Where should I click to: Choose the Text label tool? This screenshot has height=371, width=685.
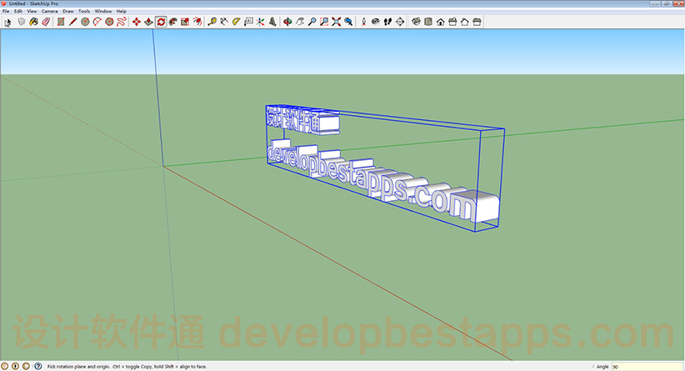(x=248, y=22)
